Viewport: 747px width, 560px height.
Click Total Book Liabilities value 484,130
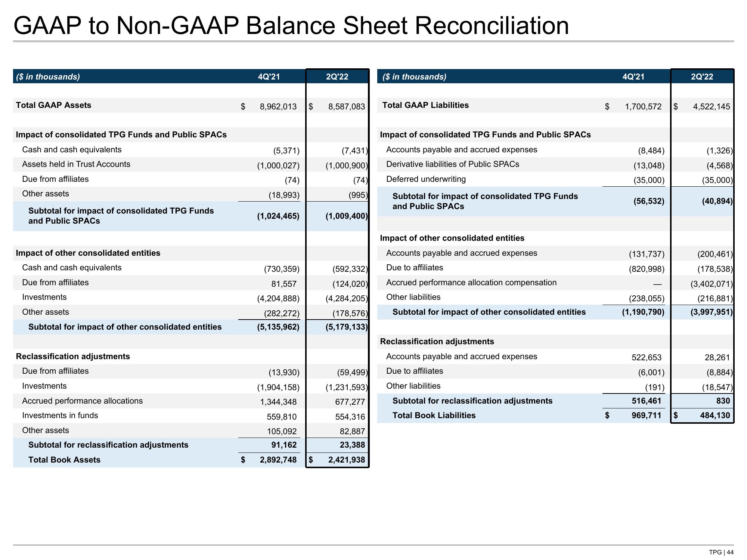pos(715,416)
